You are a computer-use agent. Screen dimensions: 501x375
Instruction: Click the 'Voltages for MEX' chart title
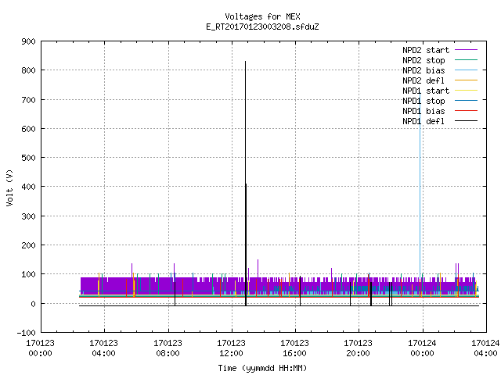click(262, 16)
